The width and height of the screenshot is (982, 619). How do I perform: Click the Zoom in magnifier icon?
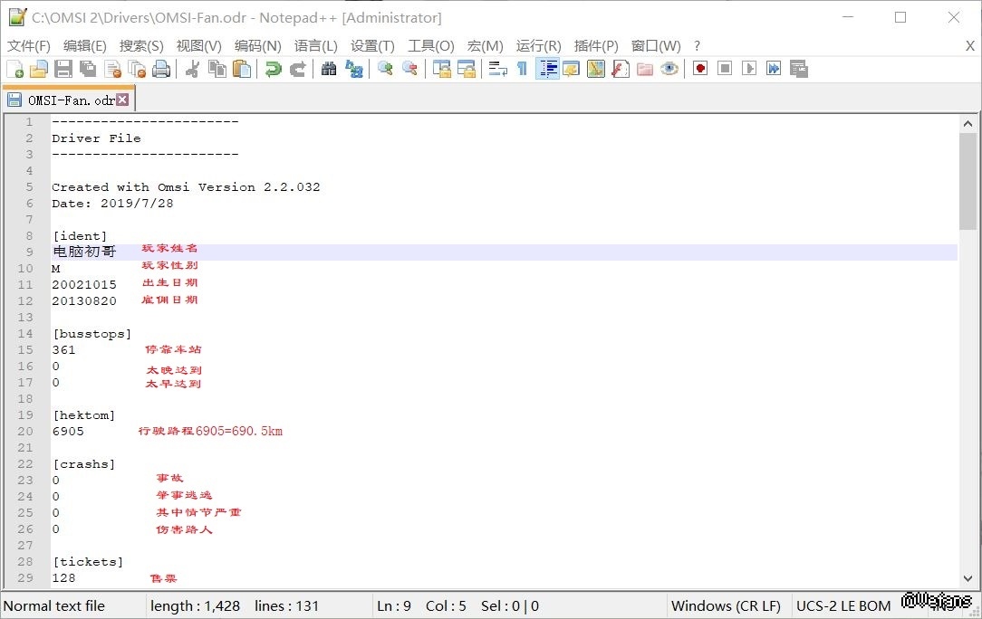(385, 69)
